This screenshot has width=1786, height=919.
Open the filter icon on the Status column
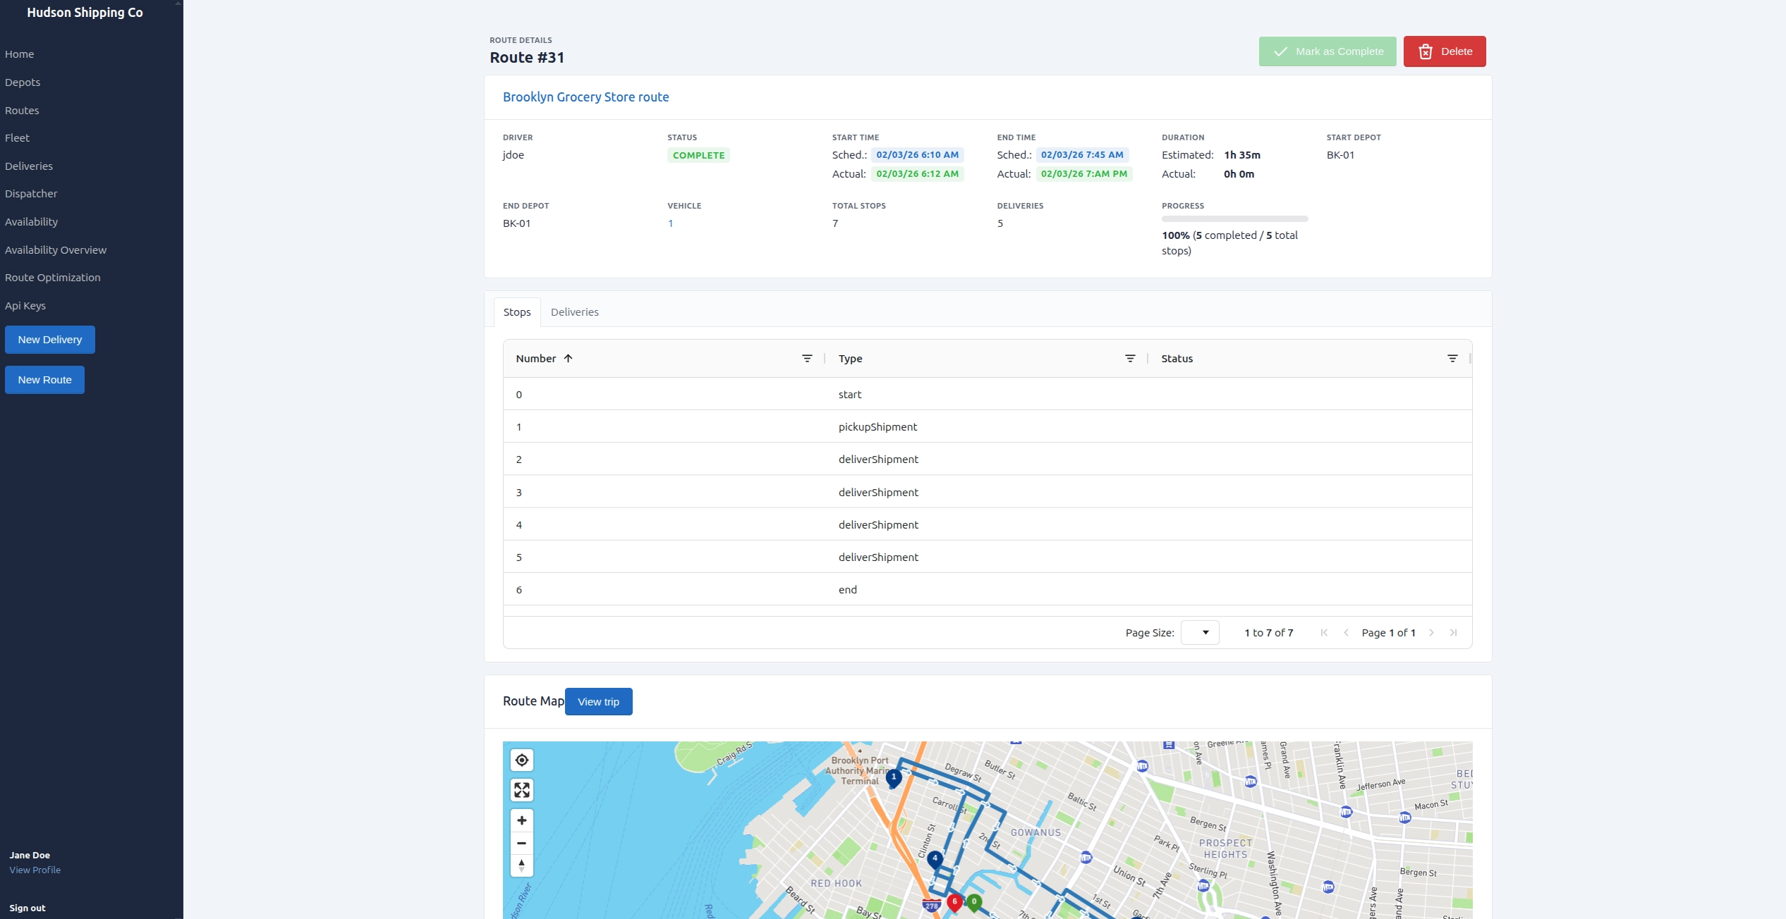tap(1452, 358)
